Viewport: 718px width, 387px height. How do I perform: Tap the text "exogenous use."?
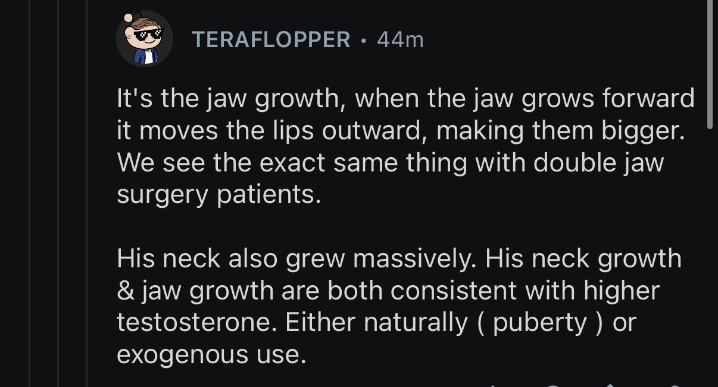(211, 355)
